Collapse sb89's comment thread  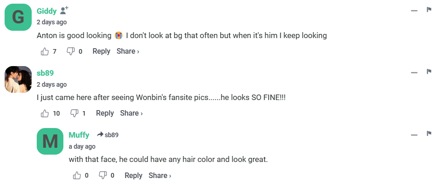click(414, 72)
